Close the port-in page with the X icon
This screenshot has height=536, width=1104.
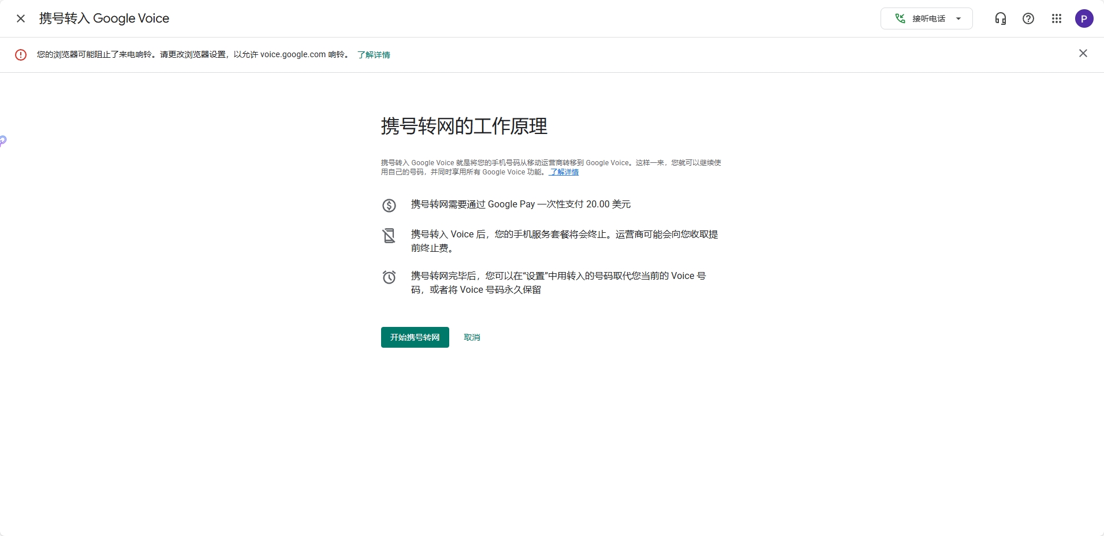[x=21, y=18]
